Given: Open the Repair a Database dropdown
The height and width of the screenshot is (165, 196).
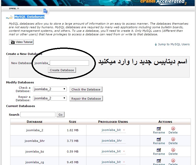Looking at the screenshot, I should coord(50,98).
